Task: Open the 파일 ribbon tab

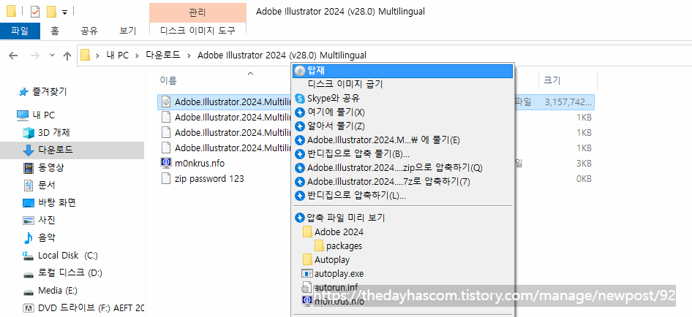Action: pyautogui.click(x=20, y=31)
